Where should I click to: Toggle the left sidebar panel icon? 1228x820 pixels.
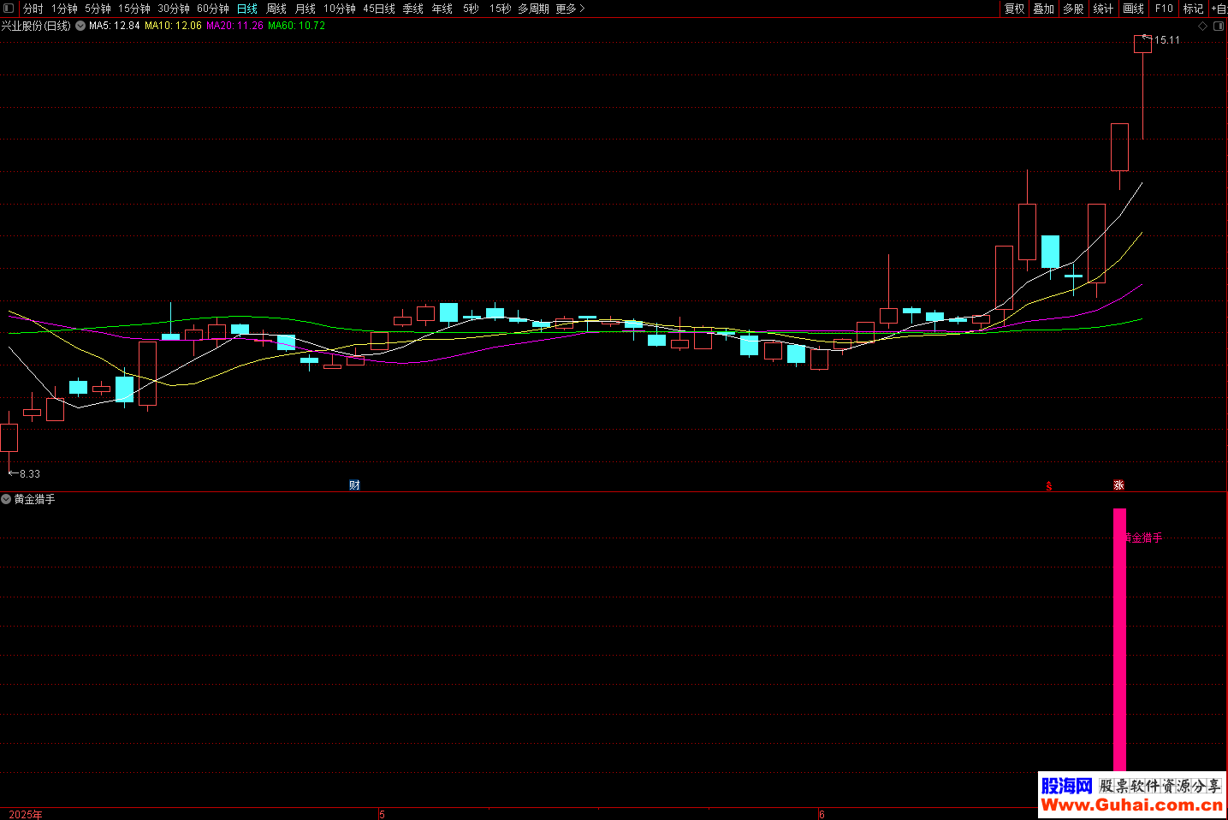pos(9,9)
